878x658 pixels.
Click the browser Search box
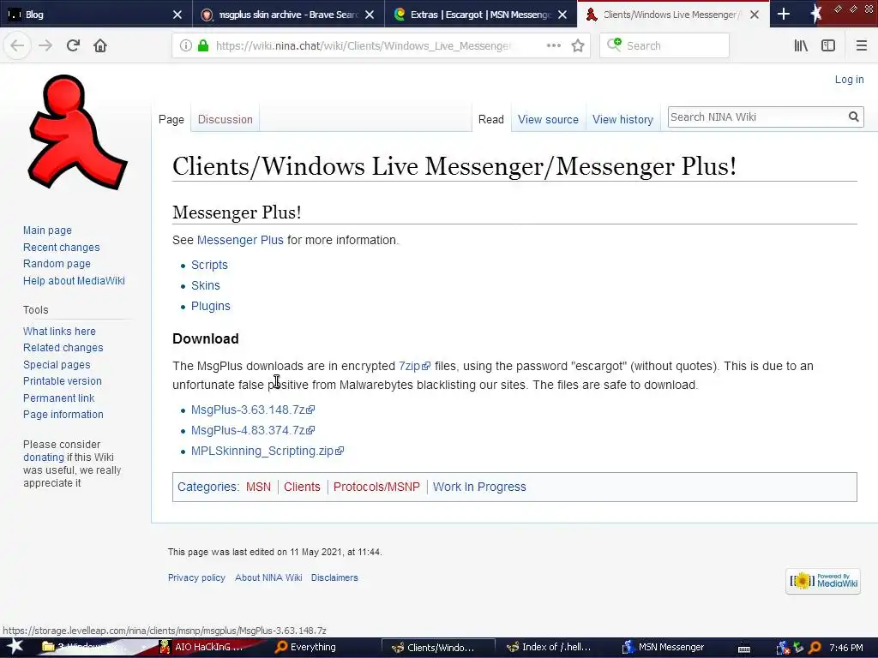[x=665, y=46]
